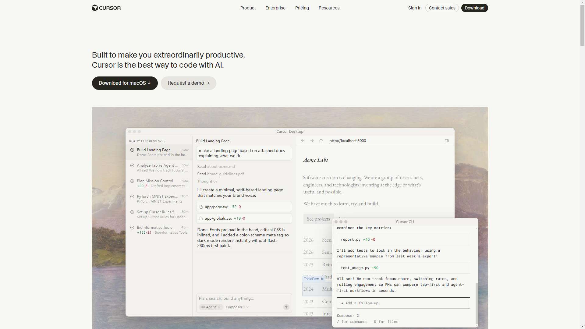Viewport: 585px width, 329px height.
Task: Select the Build Landing Page task row
Action: tap(159, 152)
